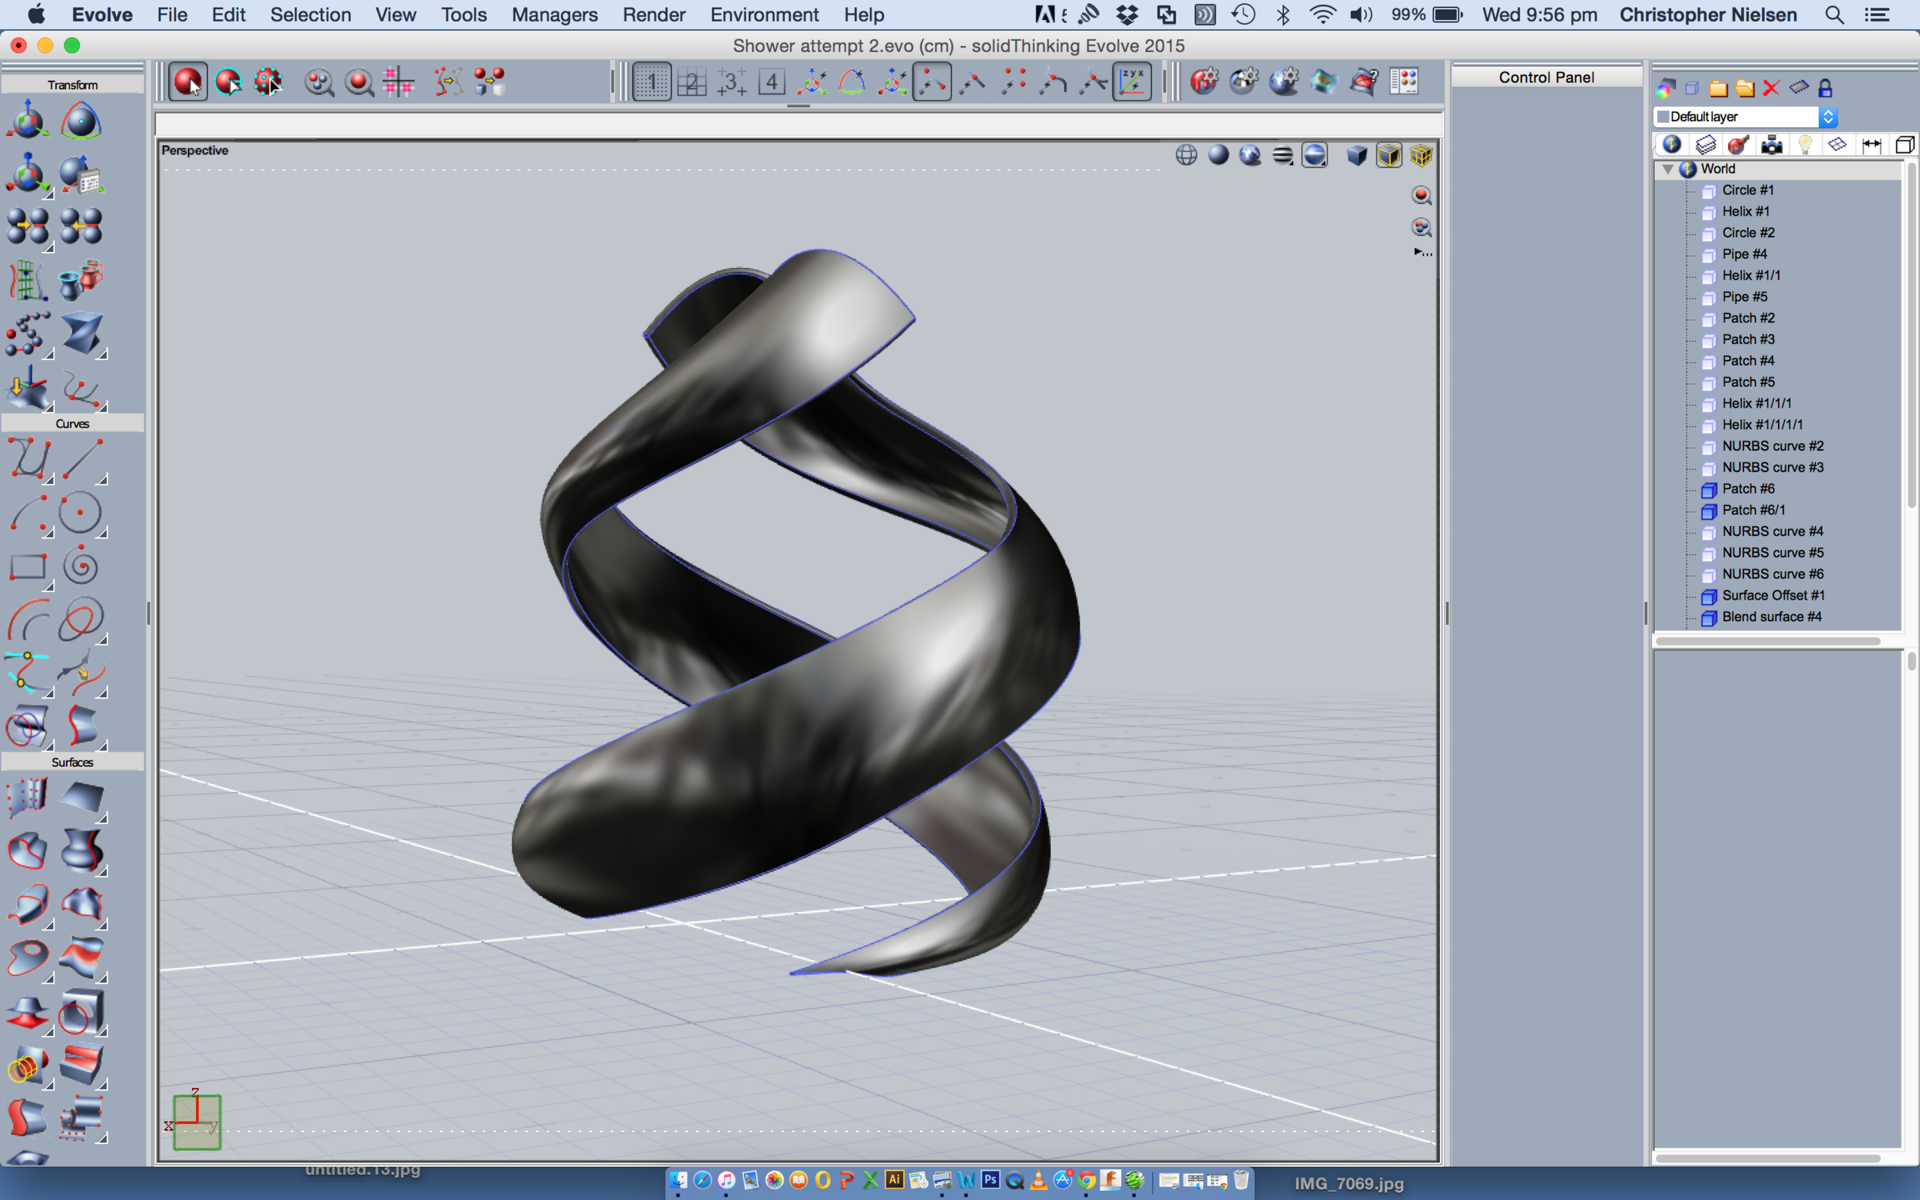Open Photoshop from the Dock
Image resolution: width=1920 pixels, height=1200 pixels.
pos(990,1180)
